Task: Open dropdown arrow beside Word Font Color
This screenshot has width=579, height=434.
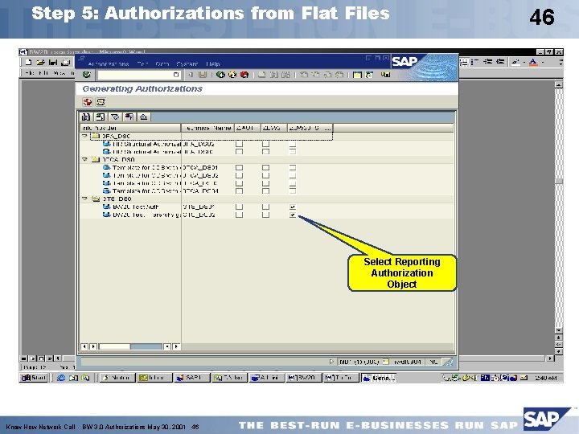Action: (x=543, y=63)
